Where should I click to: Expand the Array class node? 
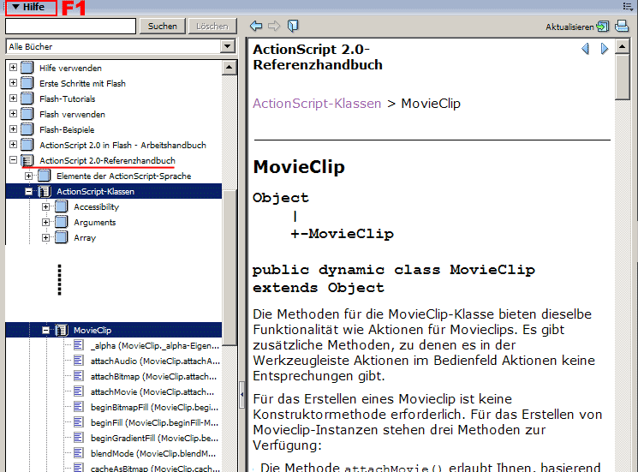click(x=45, y=237)
